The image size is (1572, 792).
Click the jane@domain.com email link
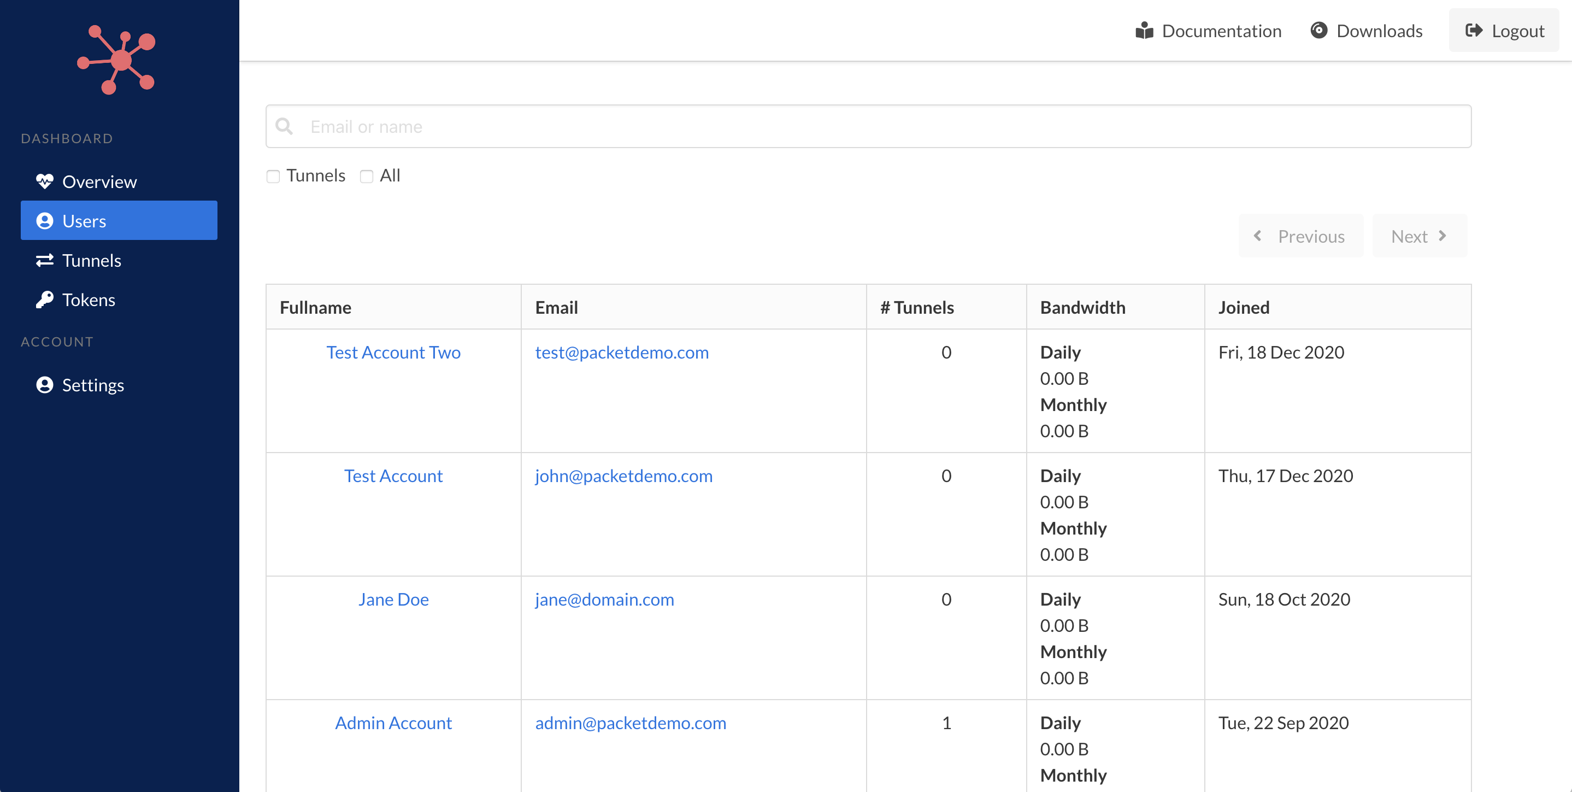[605, 599]
